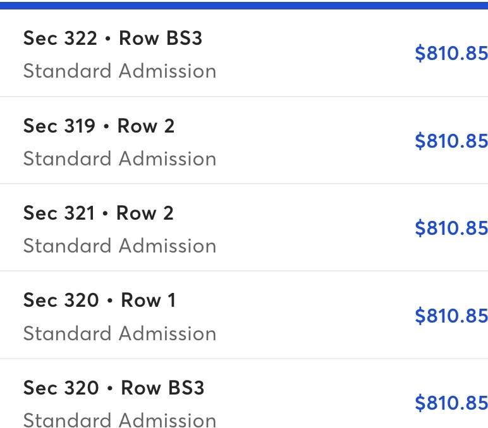Pick the Sec 320 Row 1 listing title

99,300
